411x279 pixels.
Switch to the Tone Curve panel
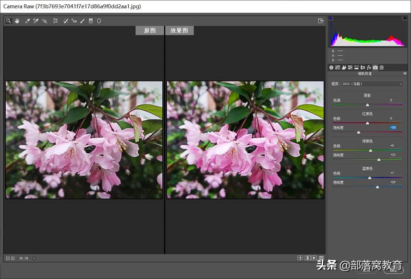click(x=338, y=67)
